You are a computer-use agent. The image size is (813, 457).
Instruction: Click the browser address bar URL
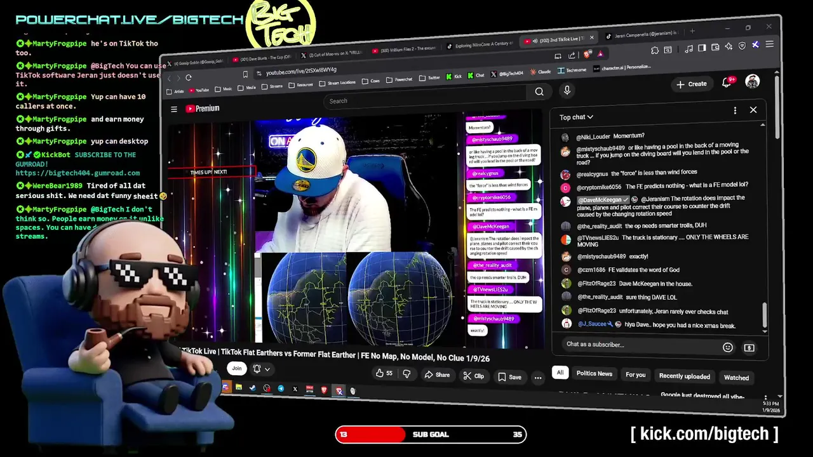(301, 71)
